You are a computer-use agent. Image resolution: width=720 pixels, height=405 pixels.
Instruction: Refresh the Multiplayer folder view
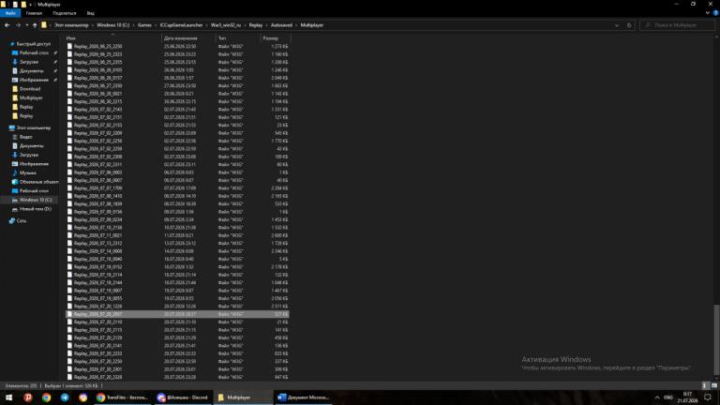click(629, 25)
